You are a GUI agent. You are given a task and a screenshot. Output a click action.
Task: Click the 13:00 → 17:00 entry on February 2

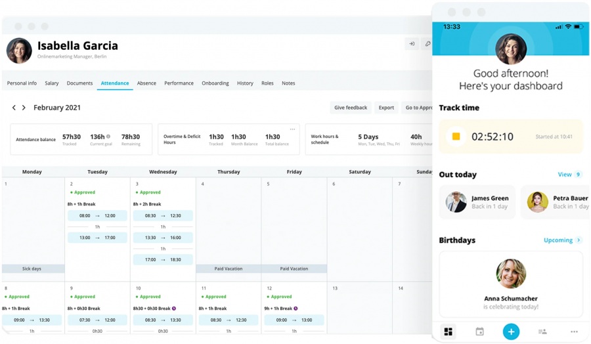point(97,238)
